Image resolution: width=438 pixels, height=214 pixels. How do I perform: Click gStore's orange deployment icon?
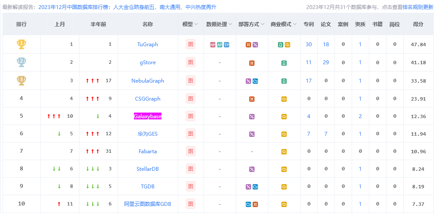(252, 63)
